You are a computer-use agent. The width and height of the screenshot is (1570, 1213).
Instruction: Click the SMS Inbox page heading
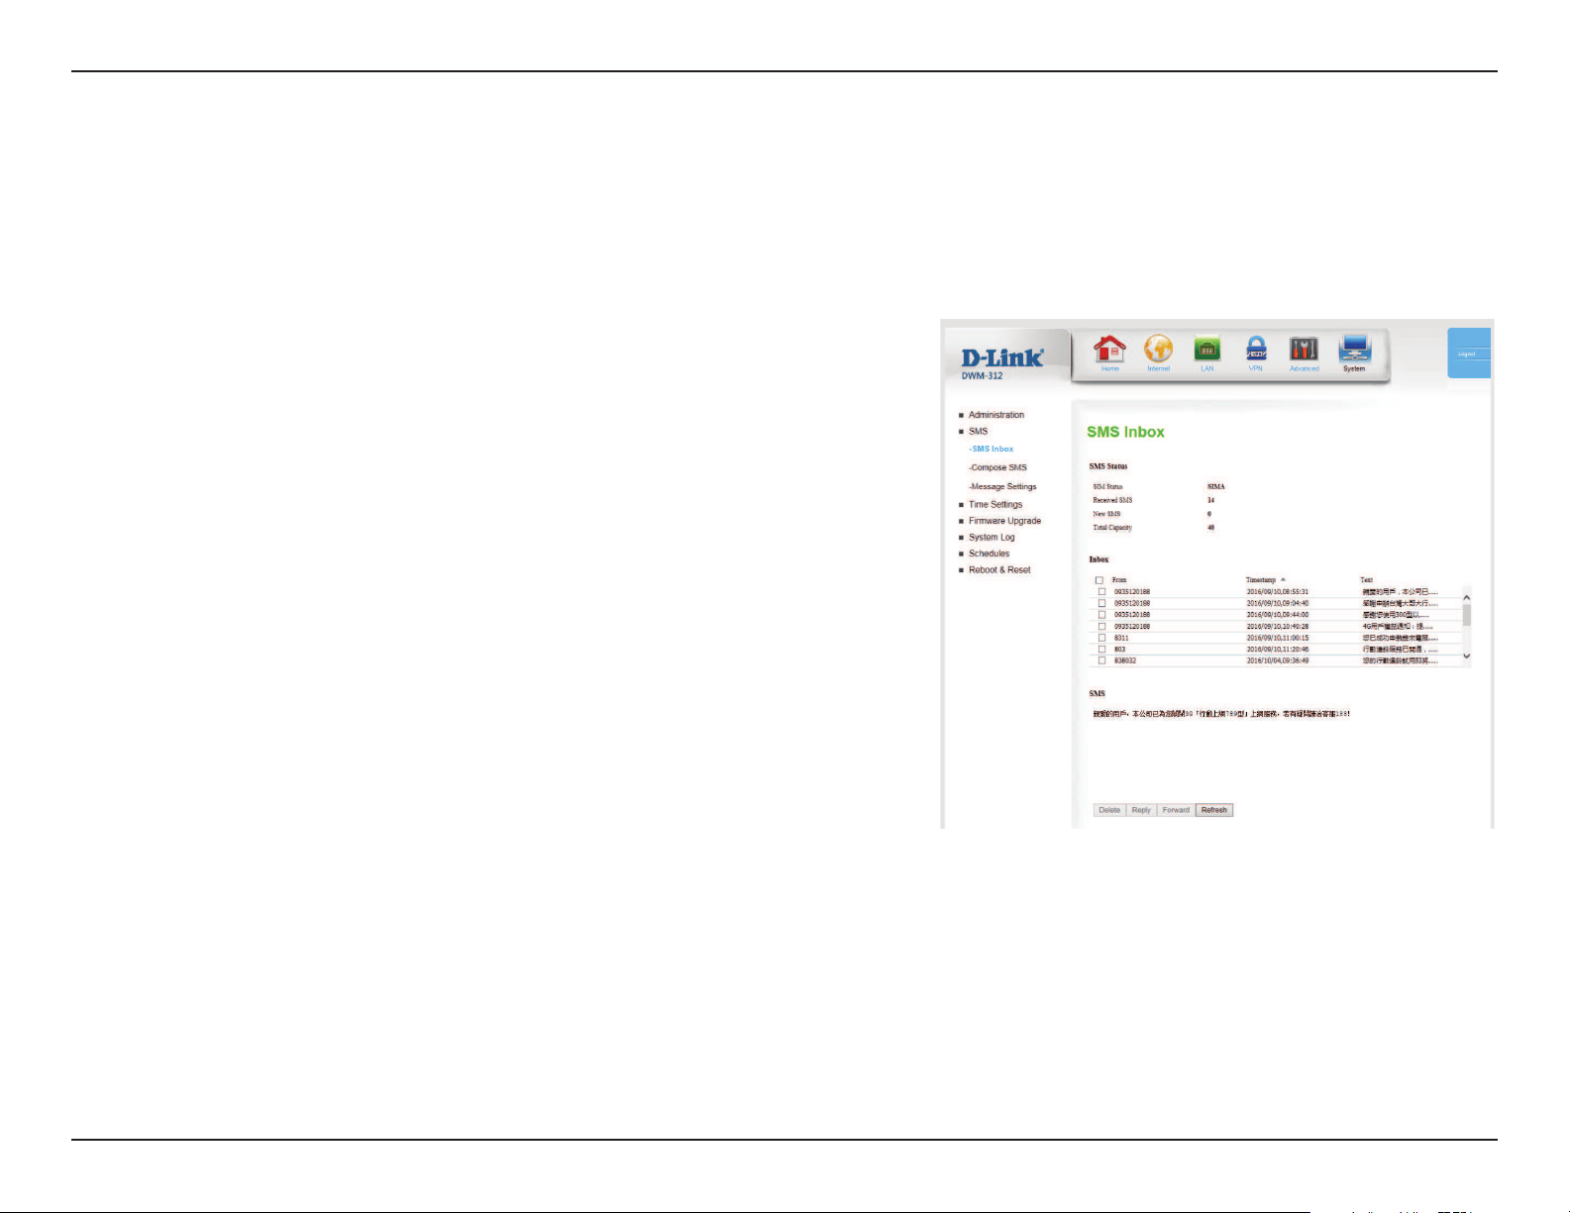tap(1125, 432)
